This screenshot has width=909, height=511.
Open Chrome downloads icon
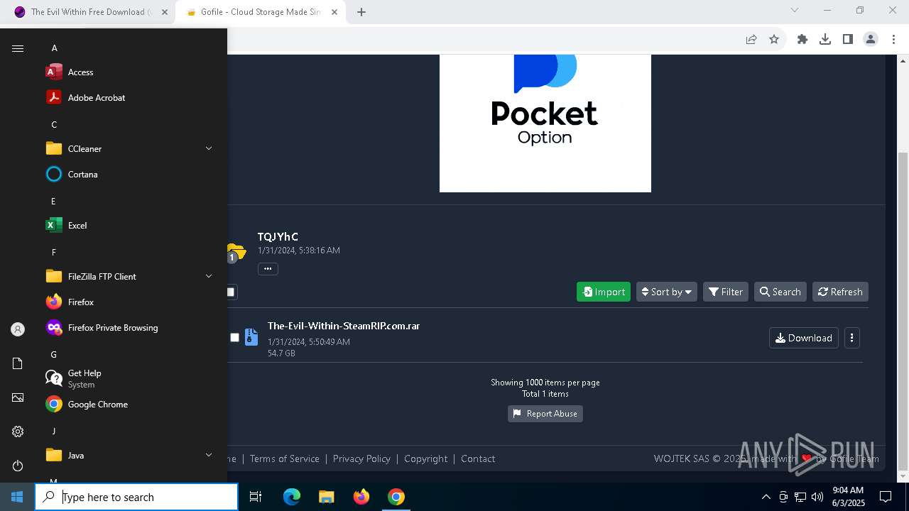coord(825,39)
